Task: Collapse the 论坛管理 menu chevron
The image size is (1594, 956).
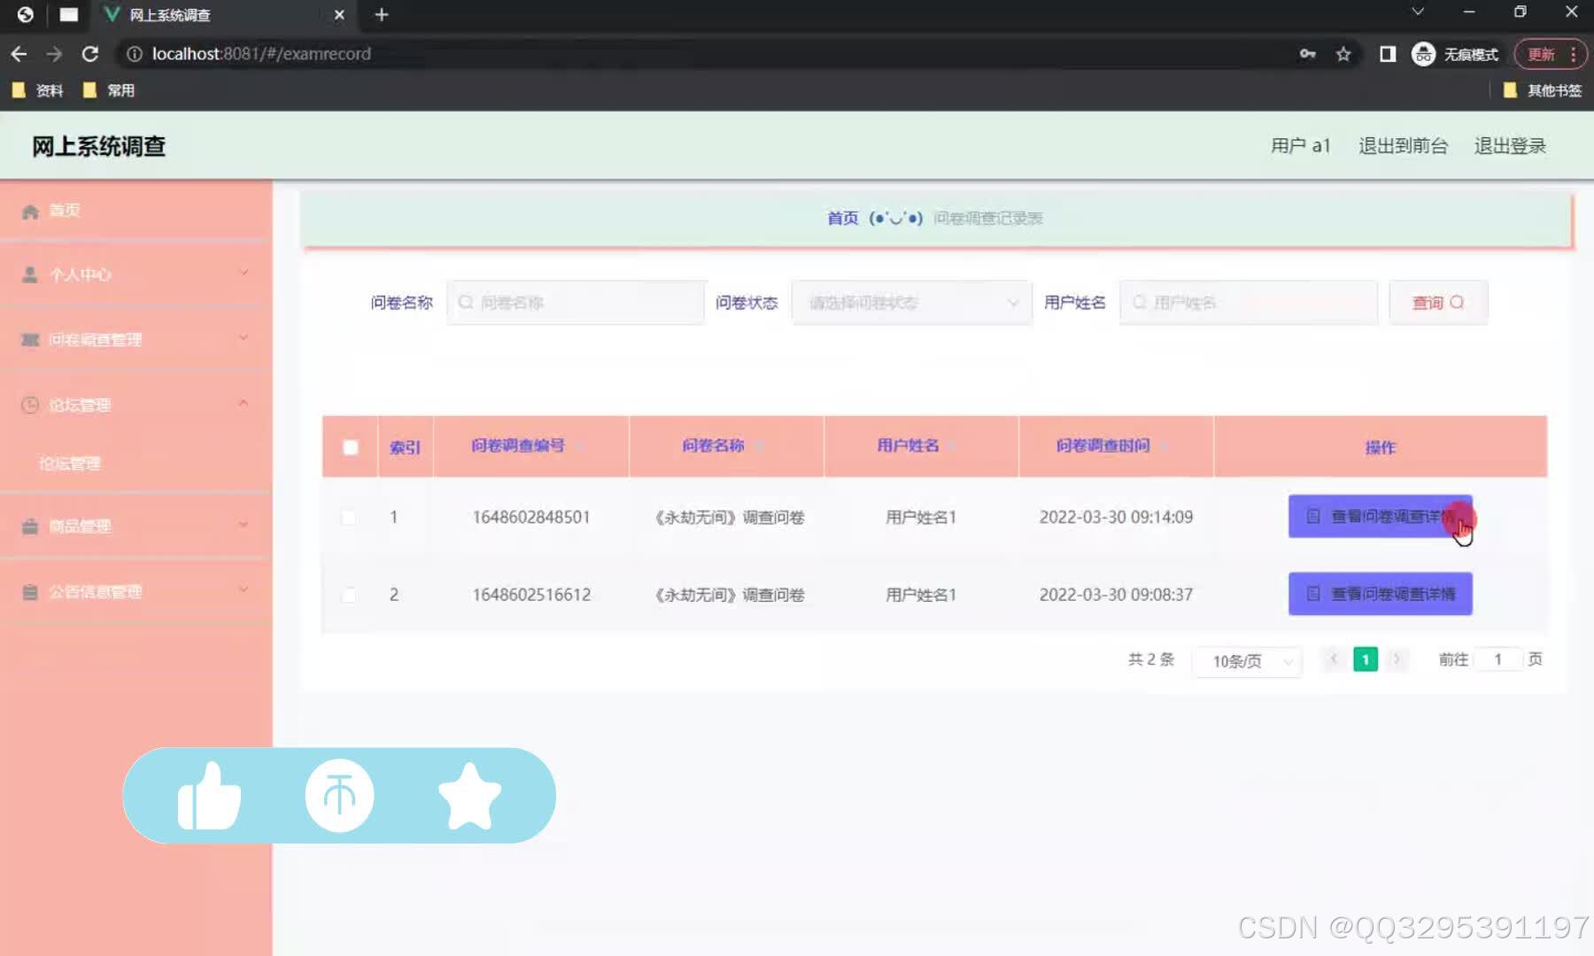Action: 244,404
